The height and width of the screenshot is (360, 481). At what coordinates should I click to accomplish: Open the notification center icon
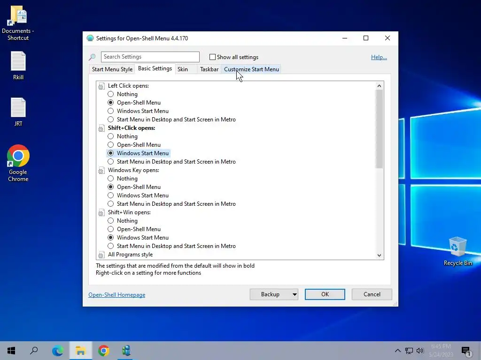[x=466, y=351]
